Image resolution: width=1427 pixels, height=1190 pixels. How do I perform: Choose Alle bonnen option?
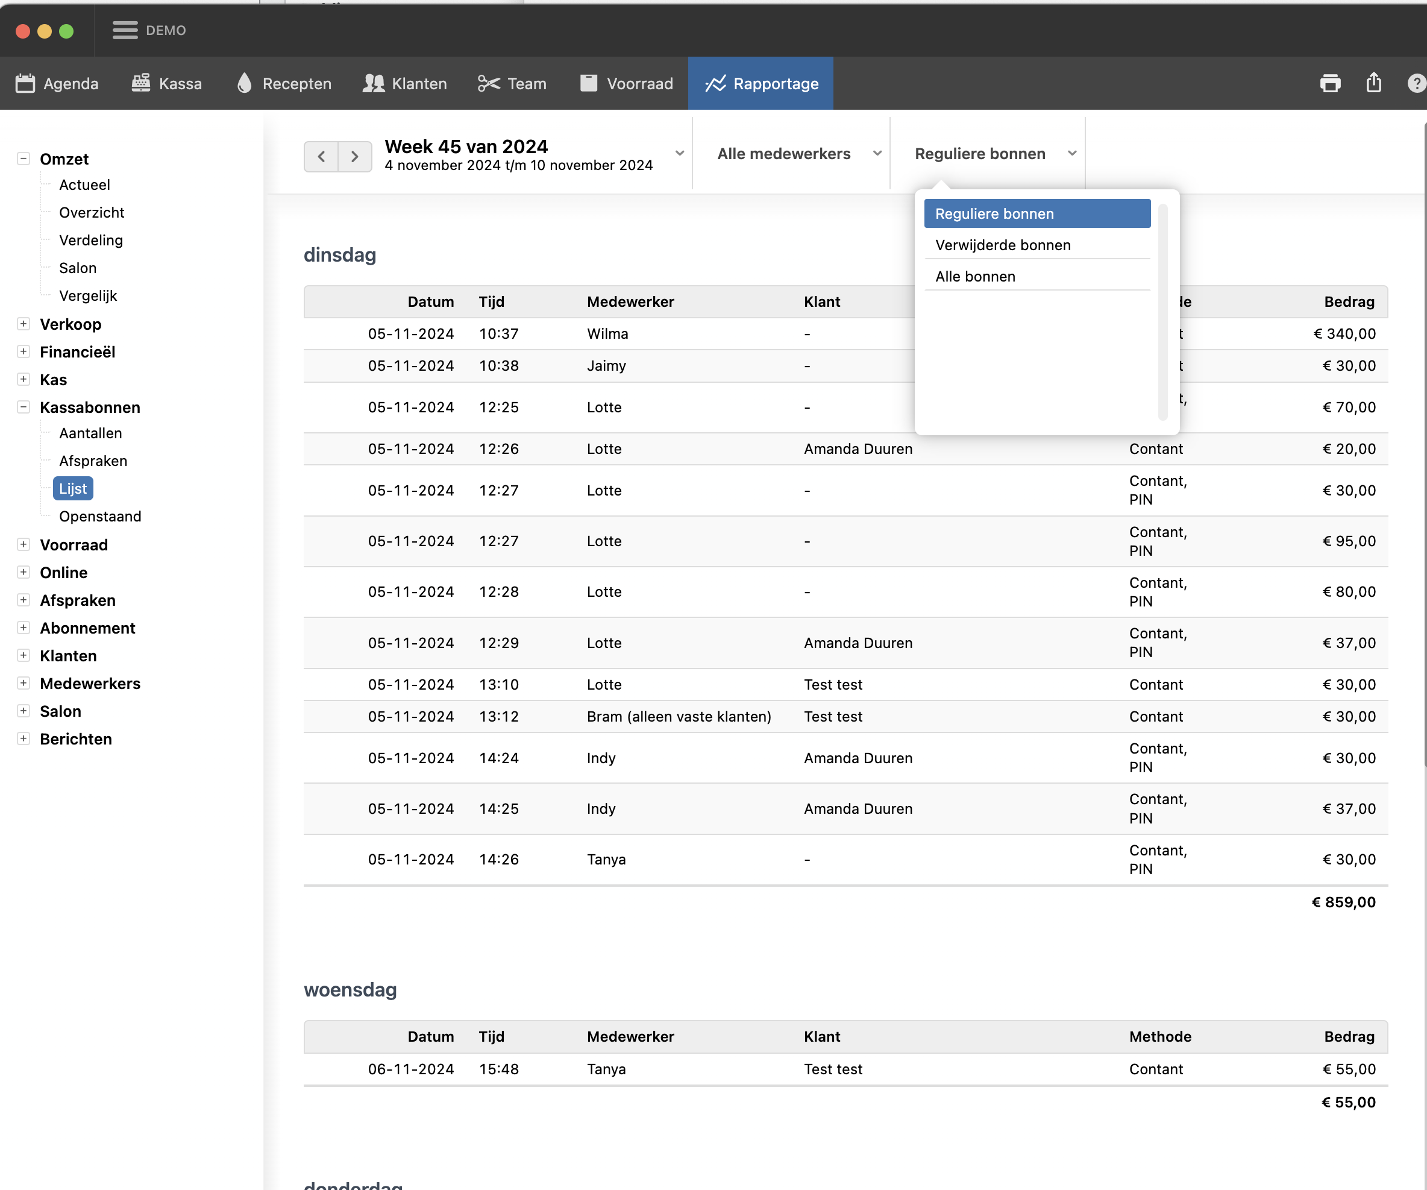point(974,276)
